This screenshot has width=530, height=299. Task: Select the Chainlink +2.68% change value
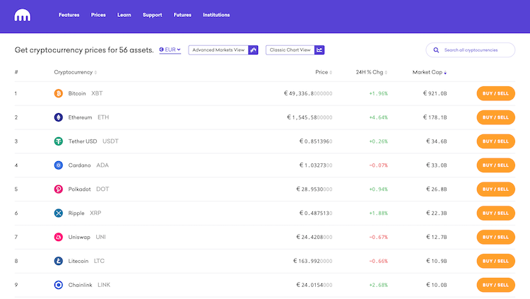[x=378, y=285]
